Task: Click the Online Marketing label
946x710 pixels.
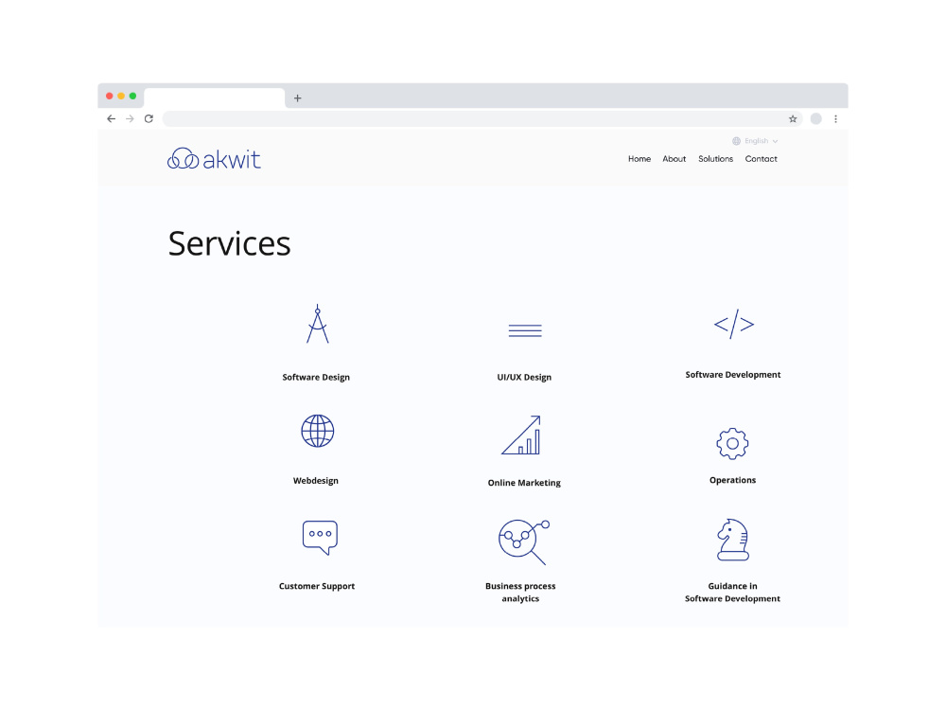Action: 524,483
